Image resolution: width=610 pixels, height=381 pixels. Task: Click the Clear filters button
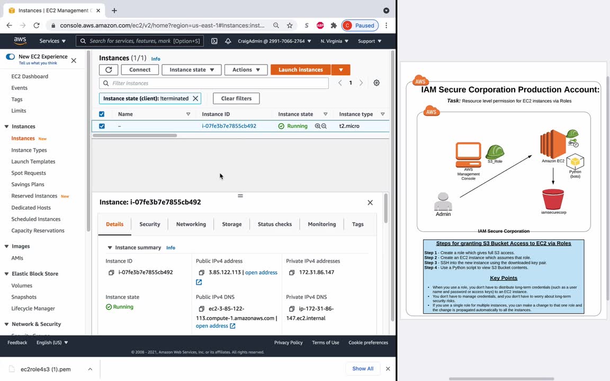236,98
